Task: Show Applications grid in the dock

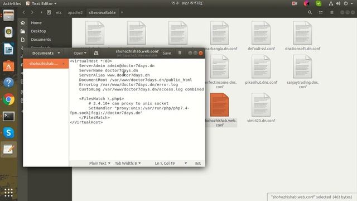Action: pyautogui.click(x=8, y=193)
